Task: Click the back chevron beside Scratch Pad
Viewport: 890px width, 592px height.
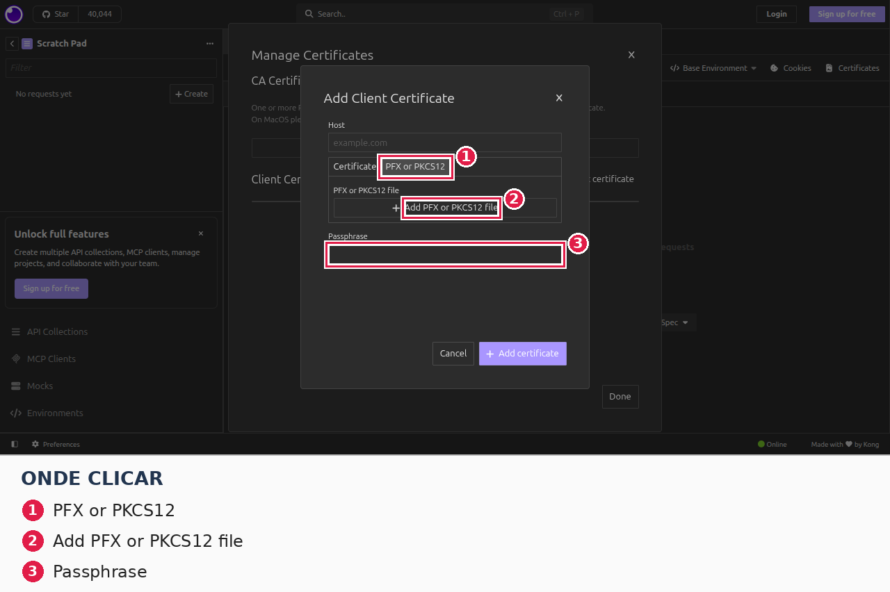Action: pos(13,44)
